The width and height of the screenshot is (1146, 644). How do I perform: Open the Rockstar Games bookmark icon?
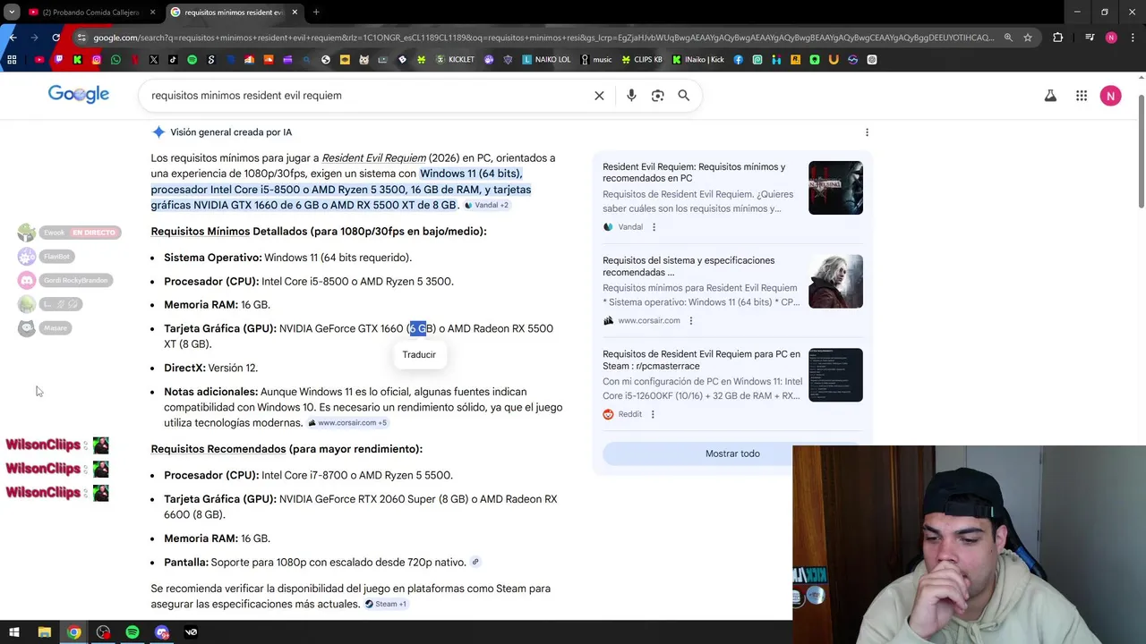click(795, 60)
